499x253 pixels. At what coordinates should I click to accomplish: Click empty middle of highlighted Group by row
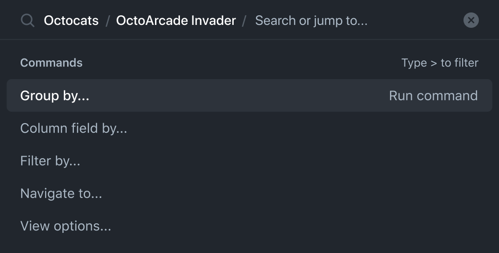[x=238, y=95]
